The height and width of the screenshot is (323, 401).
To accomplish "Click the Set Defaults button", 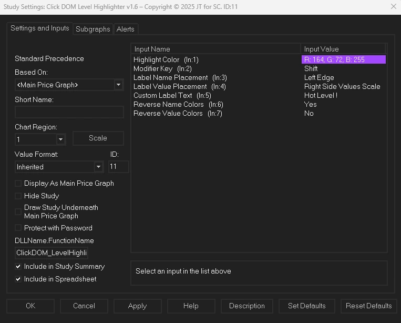I will [306, 306].
